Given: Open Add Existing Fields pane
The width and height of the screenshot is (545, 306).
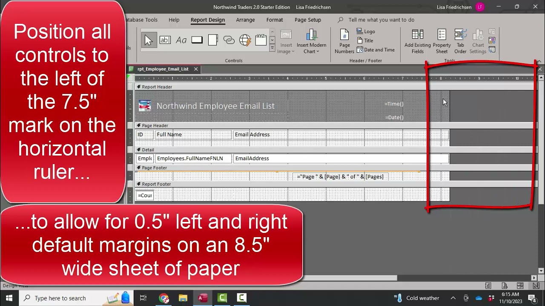Looking at the screenshot, I should tap(417, 42).
